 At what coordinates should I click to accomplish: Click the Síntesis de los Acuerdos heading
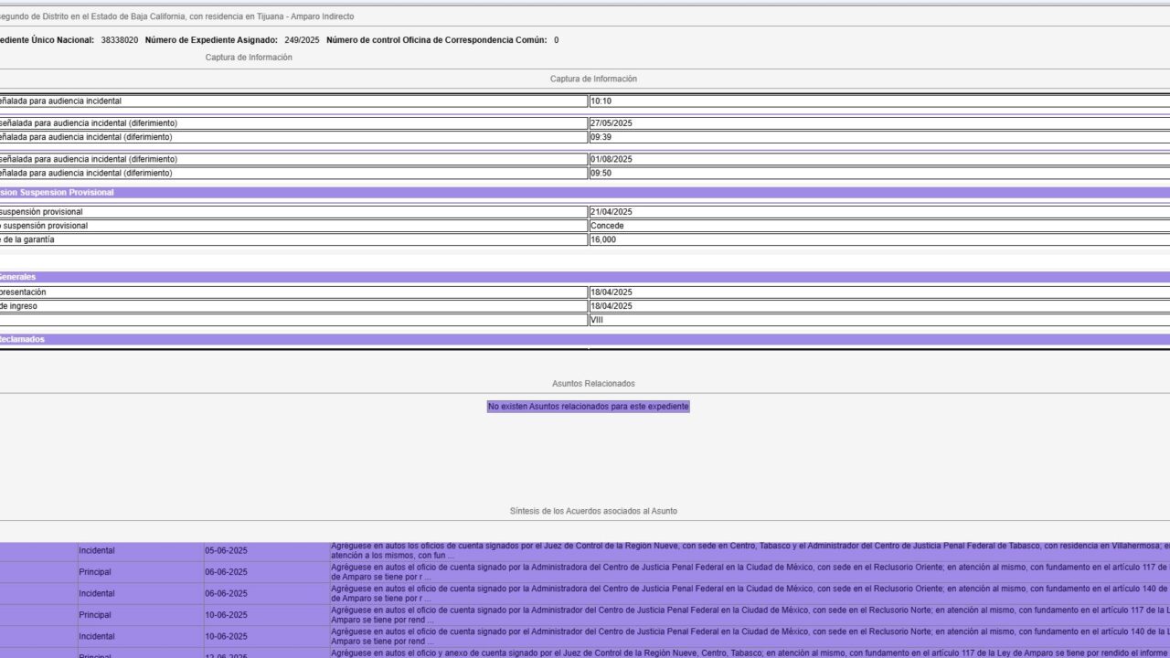593,511
